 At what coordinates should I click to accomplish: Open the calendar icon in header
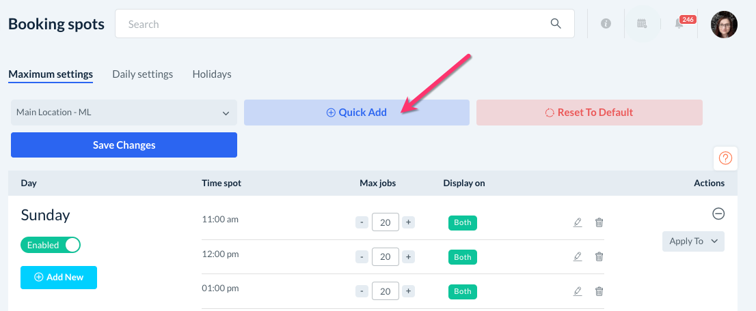[x=642, y=24]
